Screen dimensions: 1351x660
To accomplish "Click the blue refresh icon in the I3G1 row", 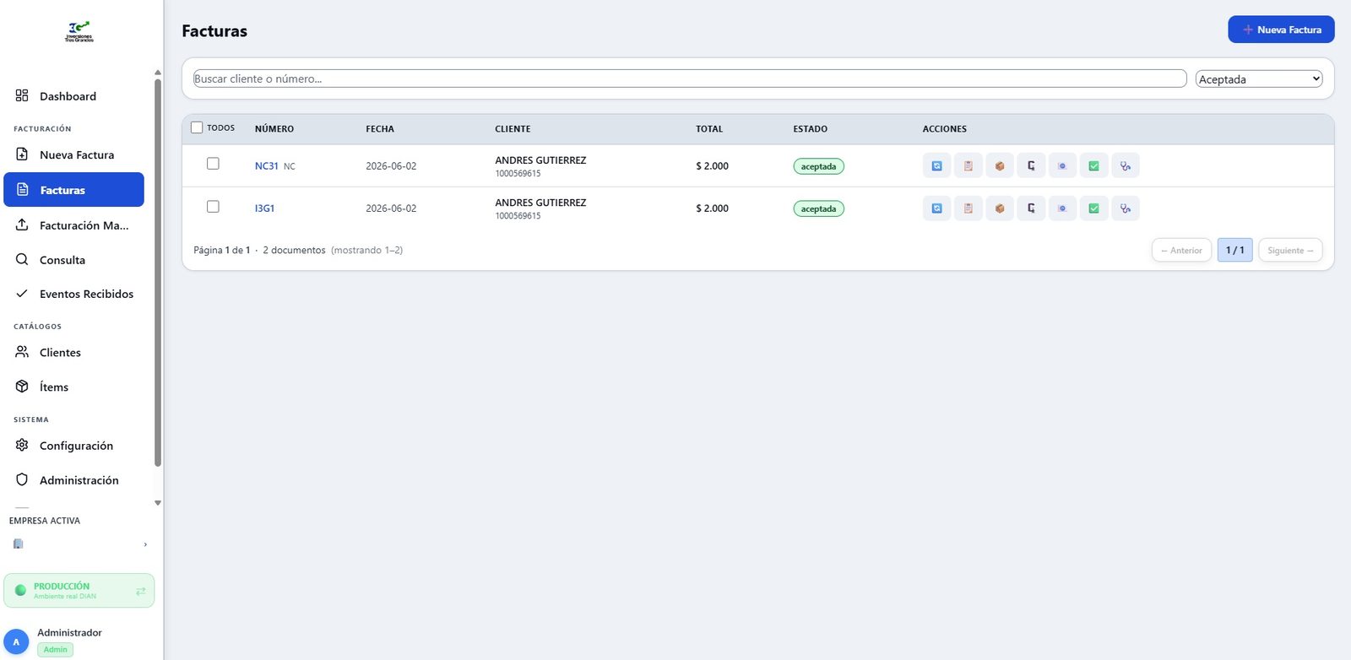I will click(936, 208).
